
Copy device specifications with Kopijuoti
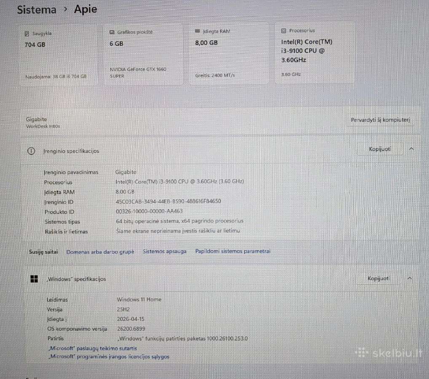[380, 149]
